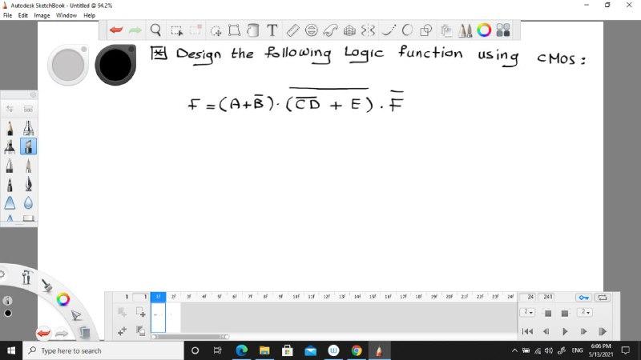Open brush library from brush palette header
The width and height of the screenshot is (641, 360).
[x=28, y=110]
